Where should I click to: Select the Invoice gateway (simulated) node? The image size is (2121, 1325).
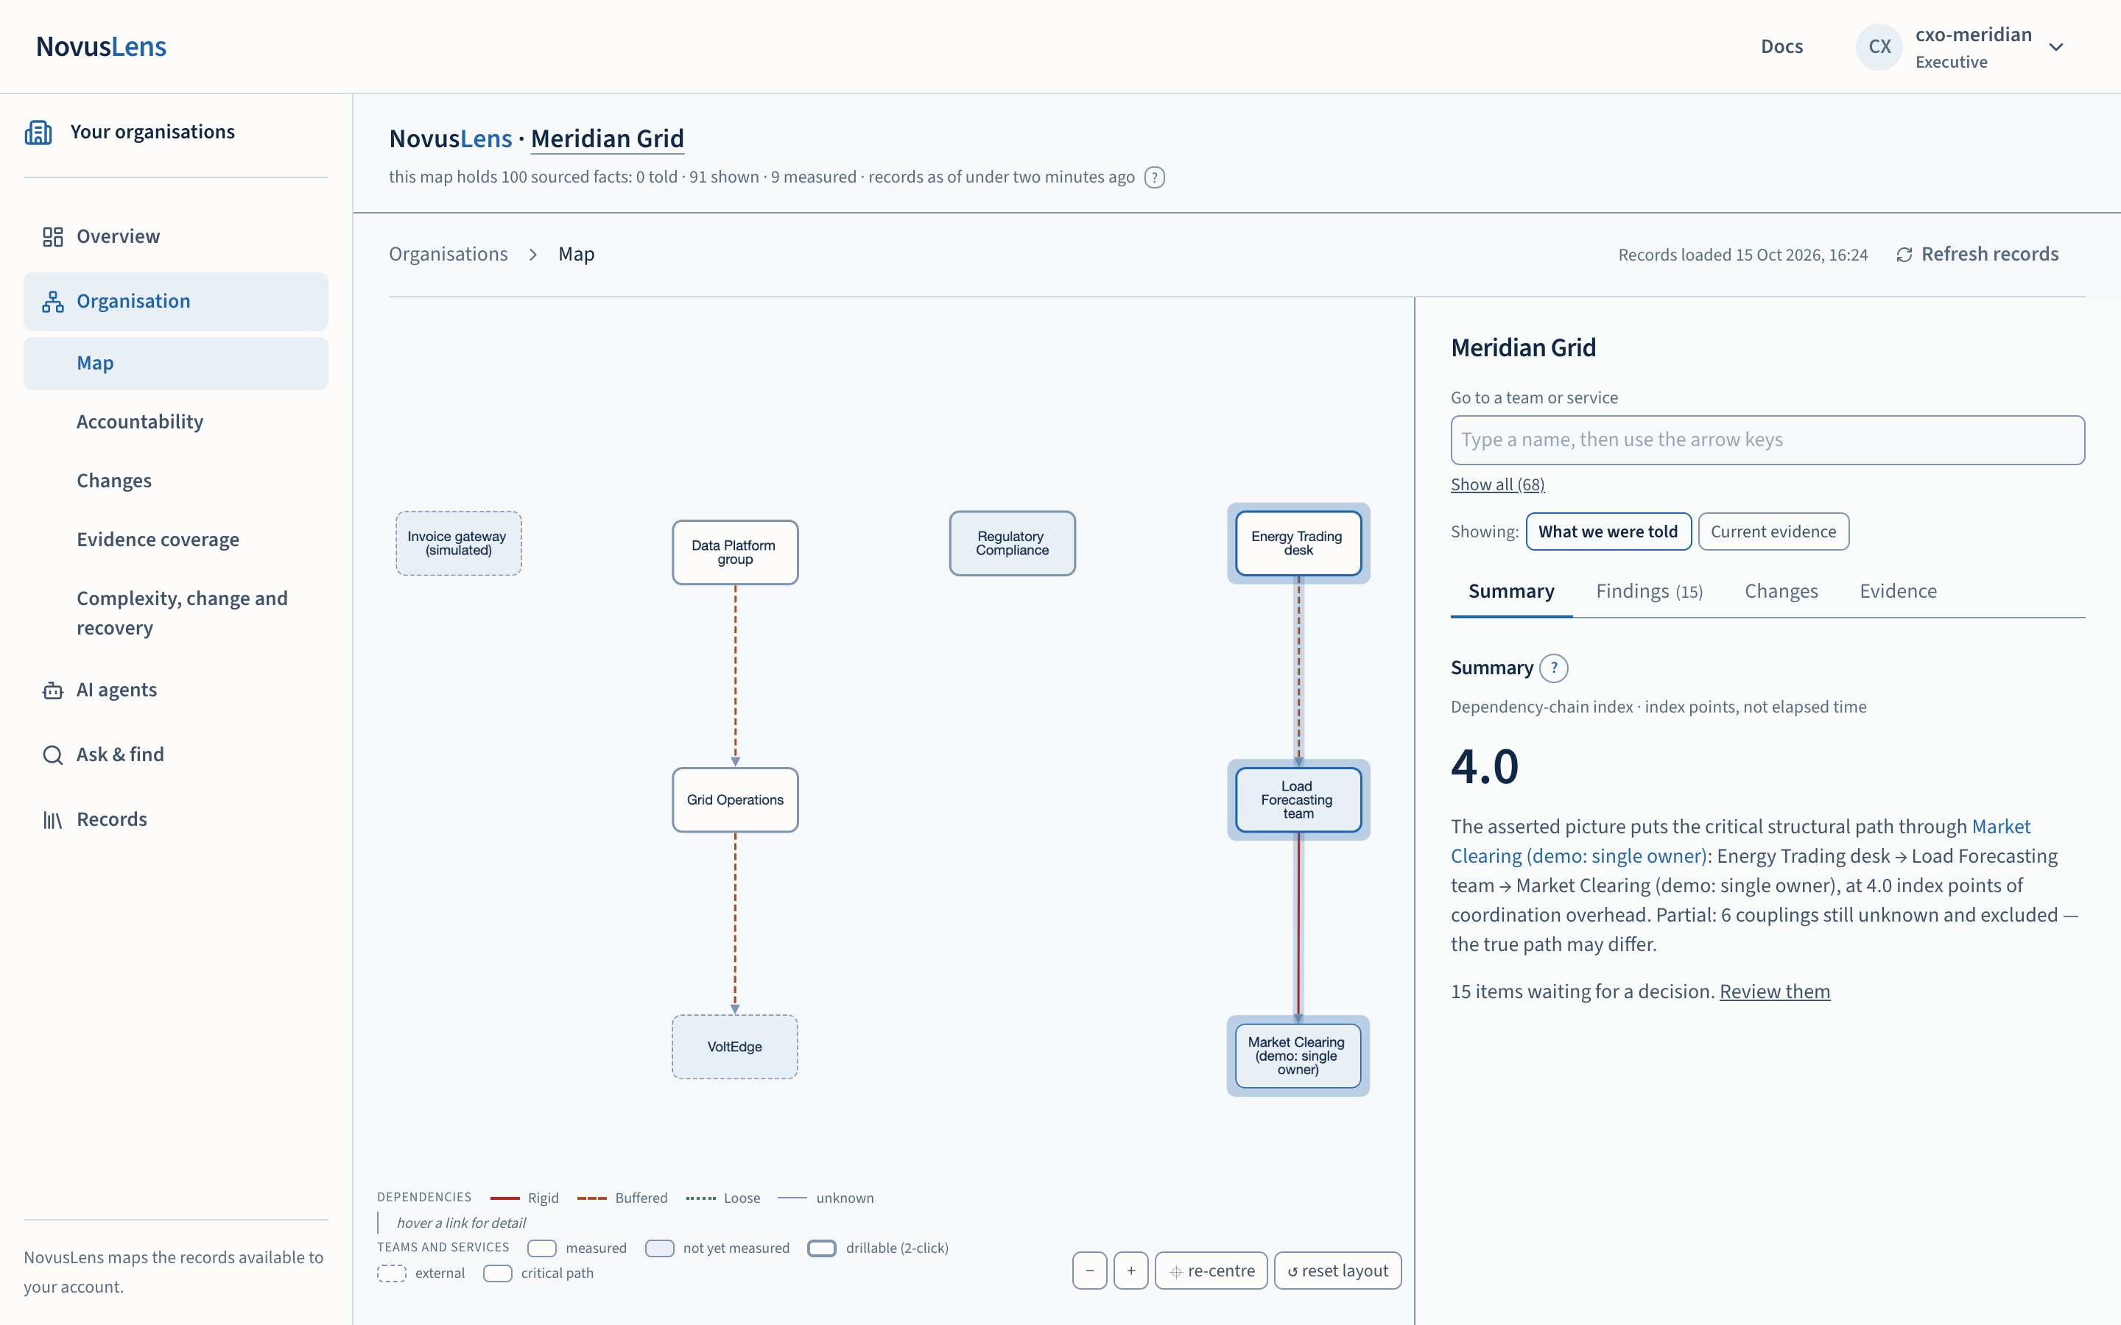pyautogui.click(x=457, y=543)
